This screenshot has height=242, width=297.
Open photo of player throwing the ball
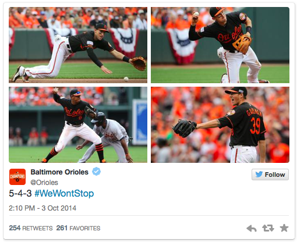(x=220, y=45)
